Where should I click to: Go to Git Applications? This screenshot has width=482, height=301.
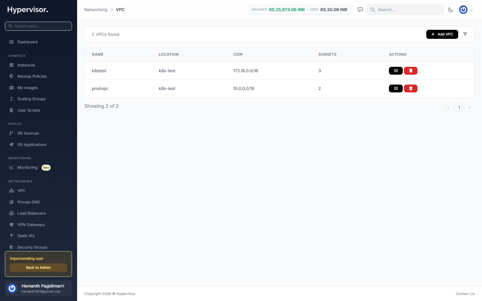[x=38, y=145]
